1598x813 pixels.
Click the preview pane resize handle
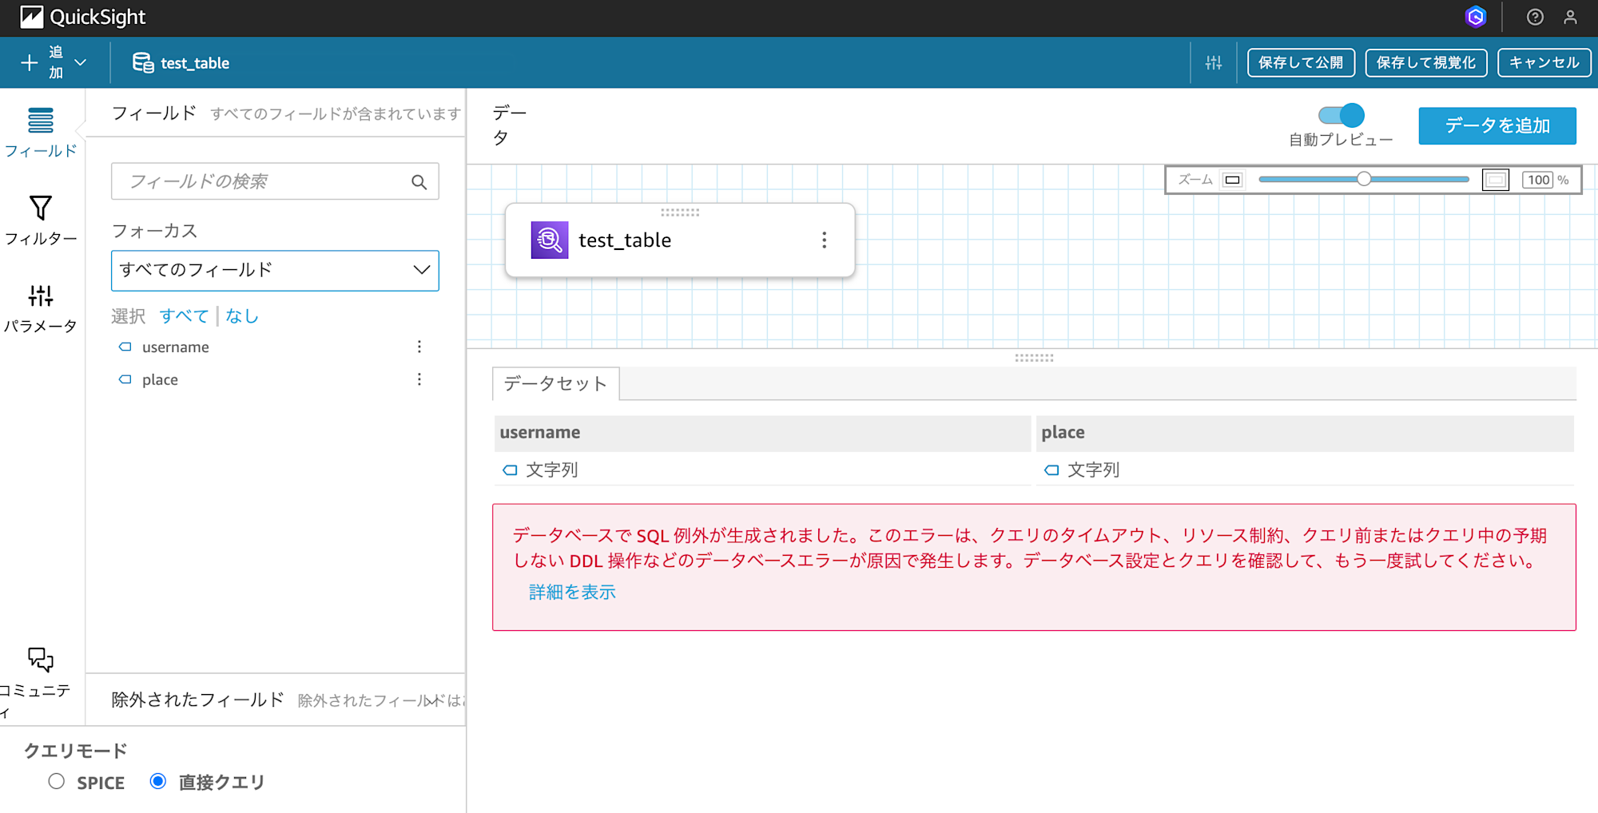(1034, 358)
